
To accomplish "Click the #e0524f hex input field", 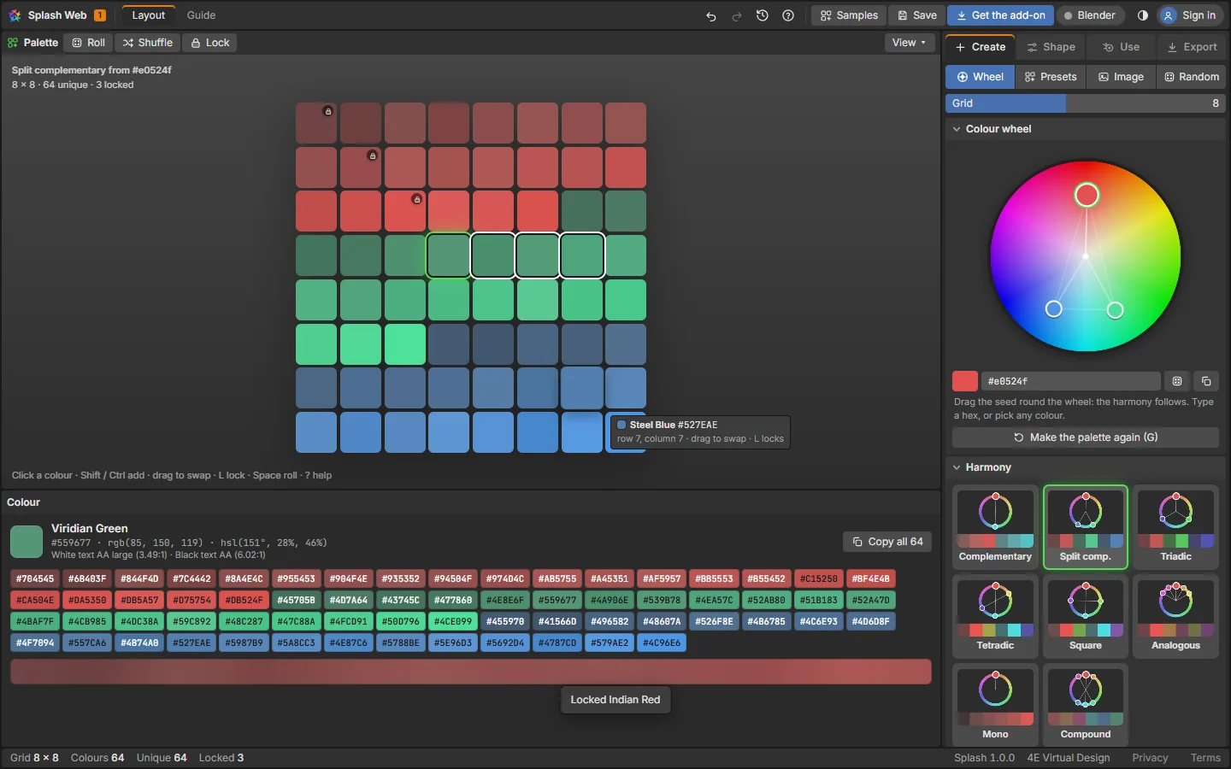I will [x=1071, y=381].
